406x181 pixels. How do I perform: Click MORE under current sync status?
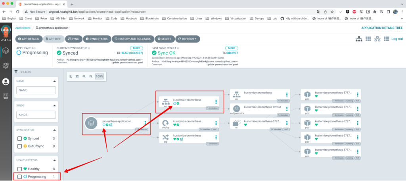pos(136,48)
